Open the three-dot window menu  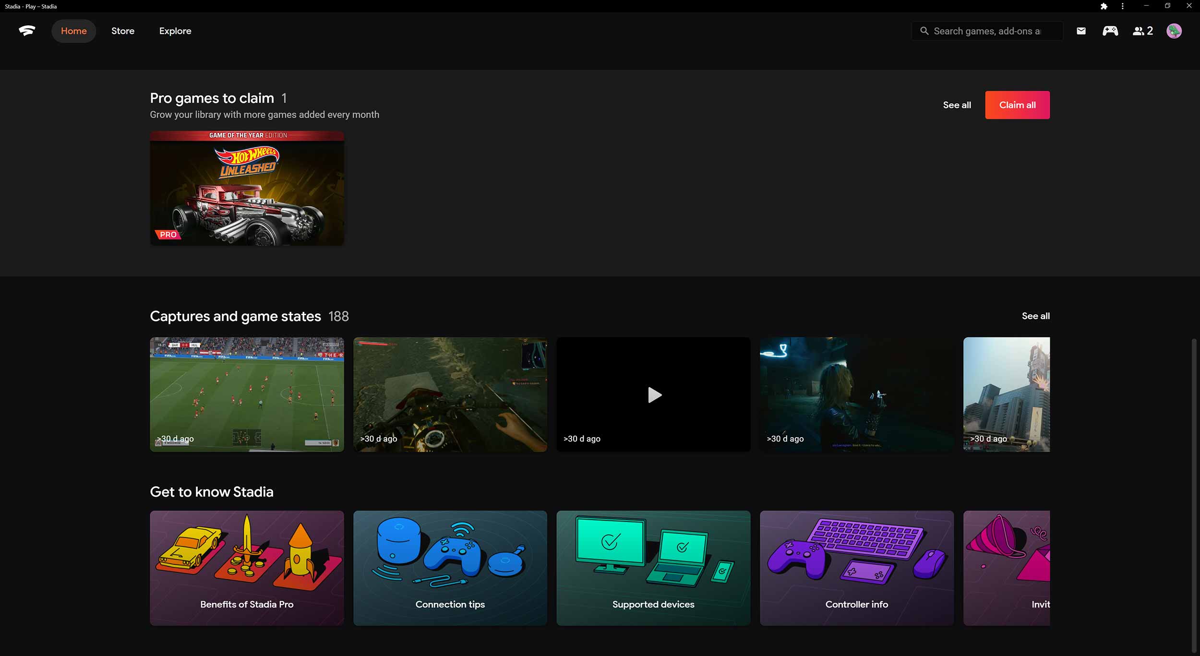[x=1122, y=6]
